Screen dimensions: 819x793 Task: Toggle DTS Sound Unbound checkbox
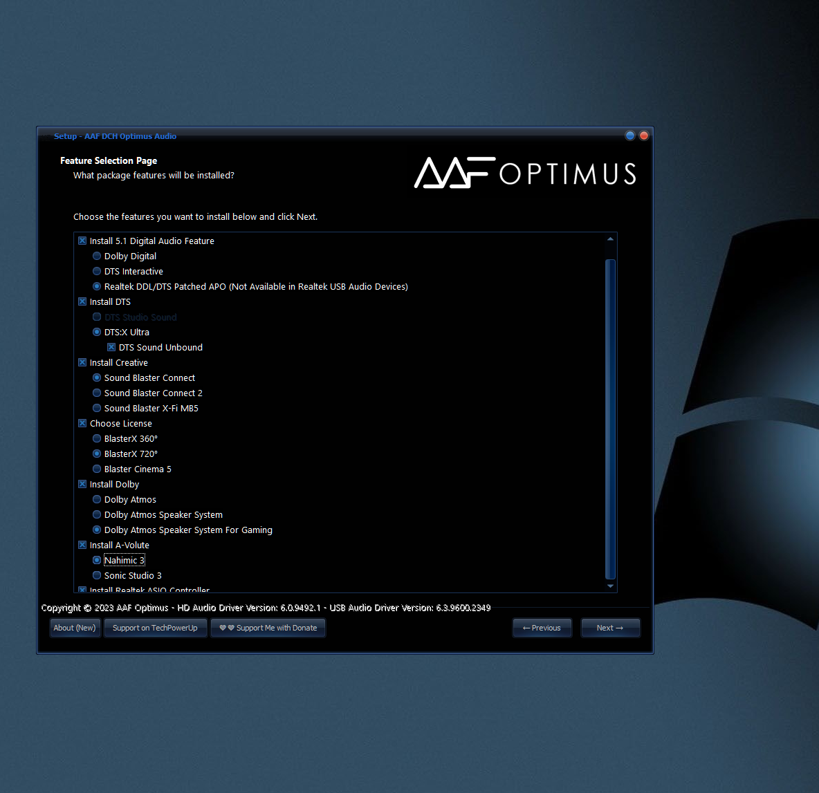(x=111, y=347)
